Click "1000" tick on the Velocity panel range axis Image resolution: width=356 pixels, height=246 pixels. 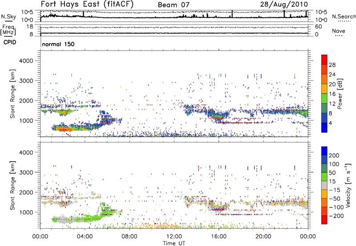pyautogui.click(x=26, y=212)
